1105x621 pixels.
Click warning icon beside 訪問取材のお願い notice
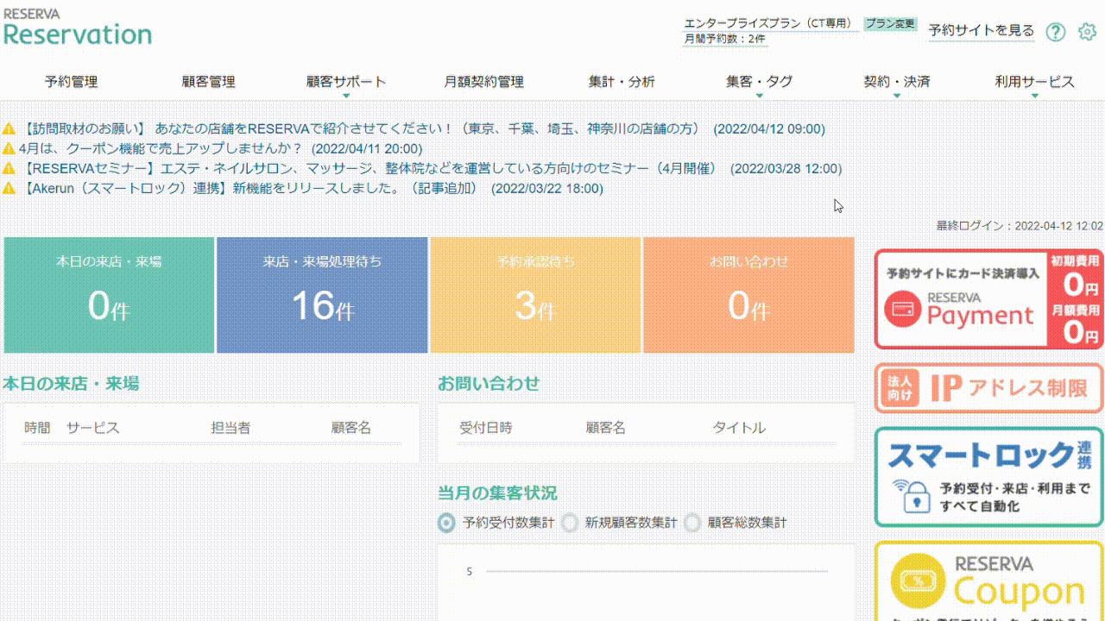point(9,129)
